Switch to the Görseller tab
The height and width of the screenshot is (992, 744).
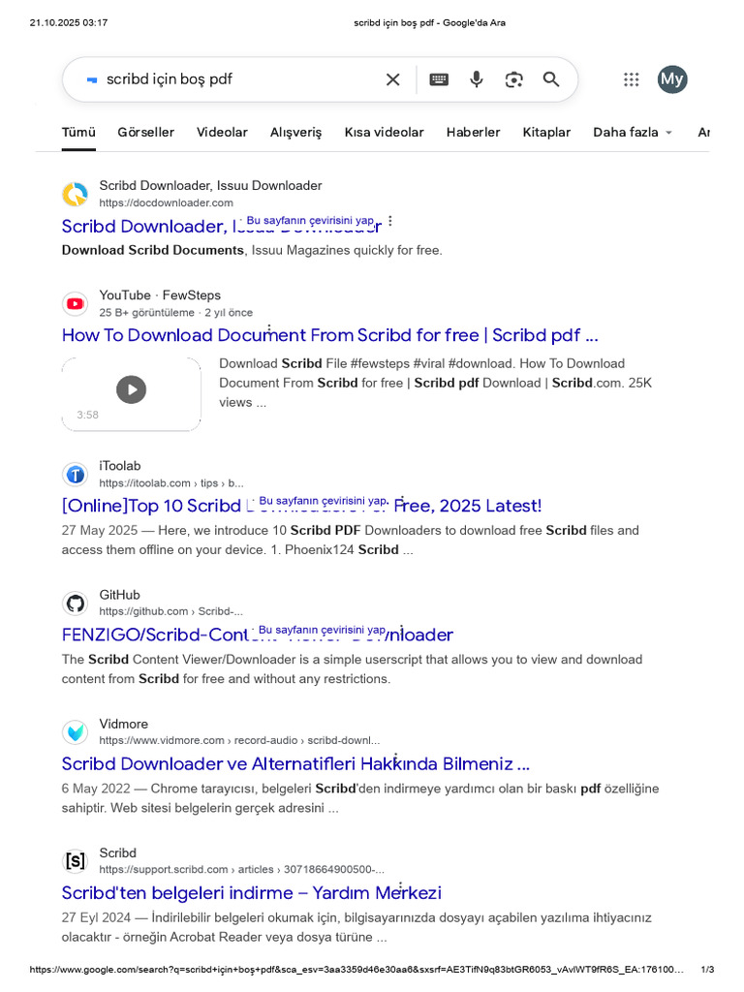(x=145, y=132)
